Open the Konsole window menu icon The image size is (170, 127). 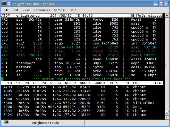3,3
